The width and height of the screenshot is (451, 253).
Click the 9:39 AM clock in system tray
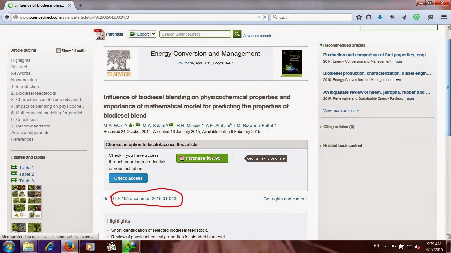[434, 244]
